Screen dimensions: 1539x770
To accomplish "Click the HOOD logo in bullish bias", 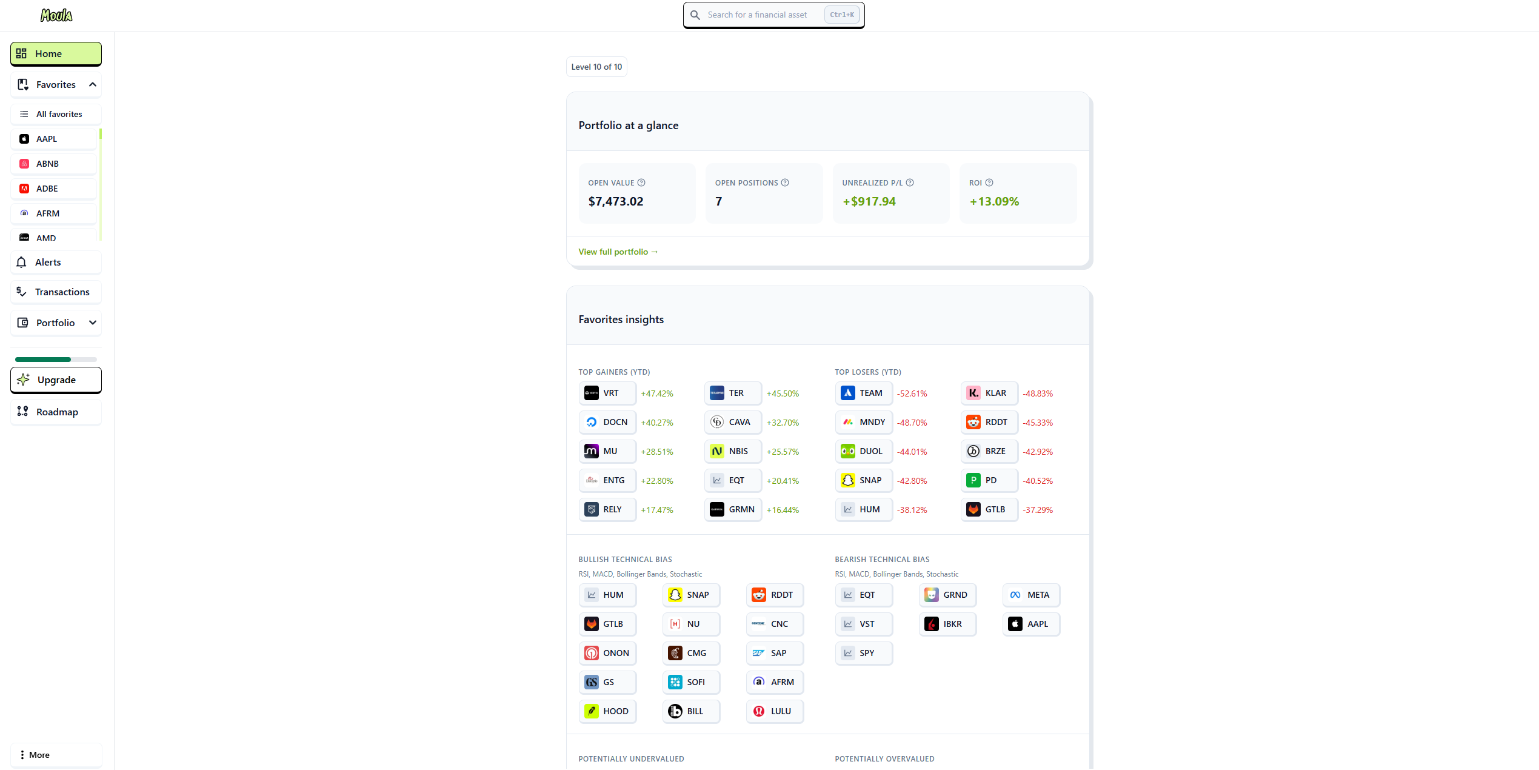I will 592,711.
